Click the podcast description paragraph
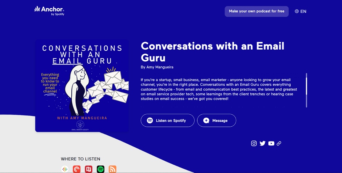Image resolution: width=342 pixels, height=173 pixels. [219, 89]
